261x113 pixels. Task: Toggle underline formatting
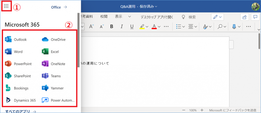[132, 26]
